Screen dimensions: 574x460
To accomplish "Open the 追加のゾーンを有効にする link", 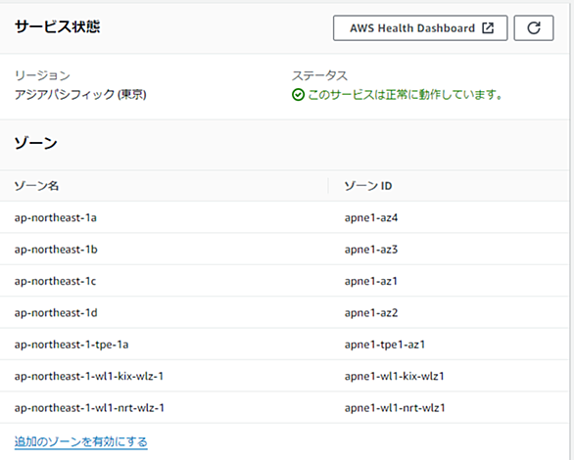I will 81,441.
